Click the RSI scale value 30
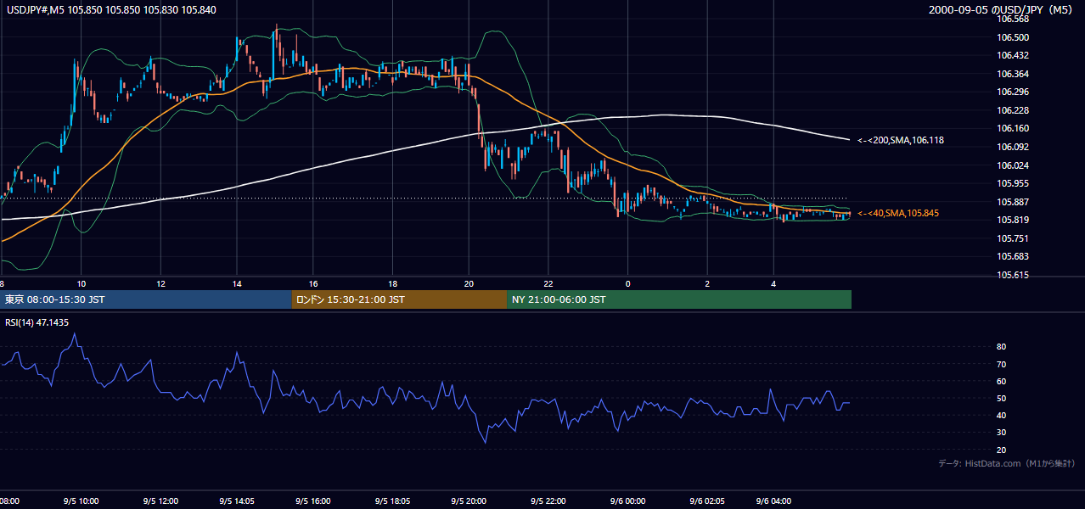The width and height of the screenshot is (1085, 509). (x=1002, y=433)
